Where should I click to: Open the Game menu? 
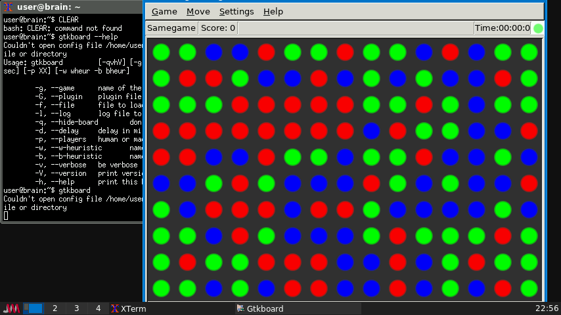(164, 12)
